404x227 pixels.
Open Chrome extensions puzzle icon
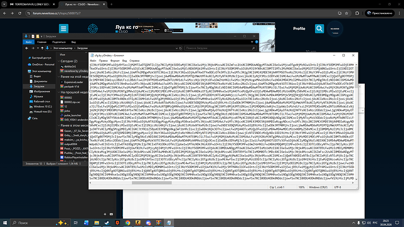coord(357,13)
